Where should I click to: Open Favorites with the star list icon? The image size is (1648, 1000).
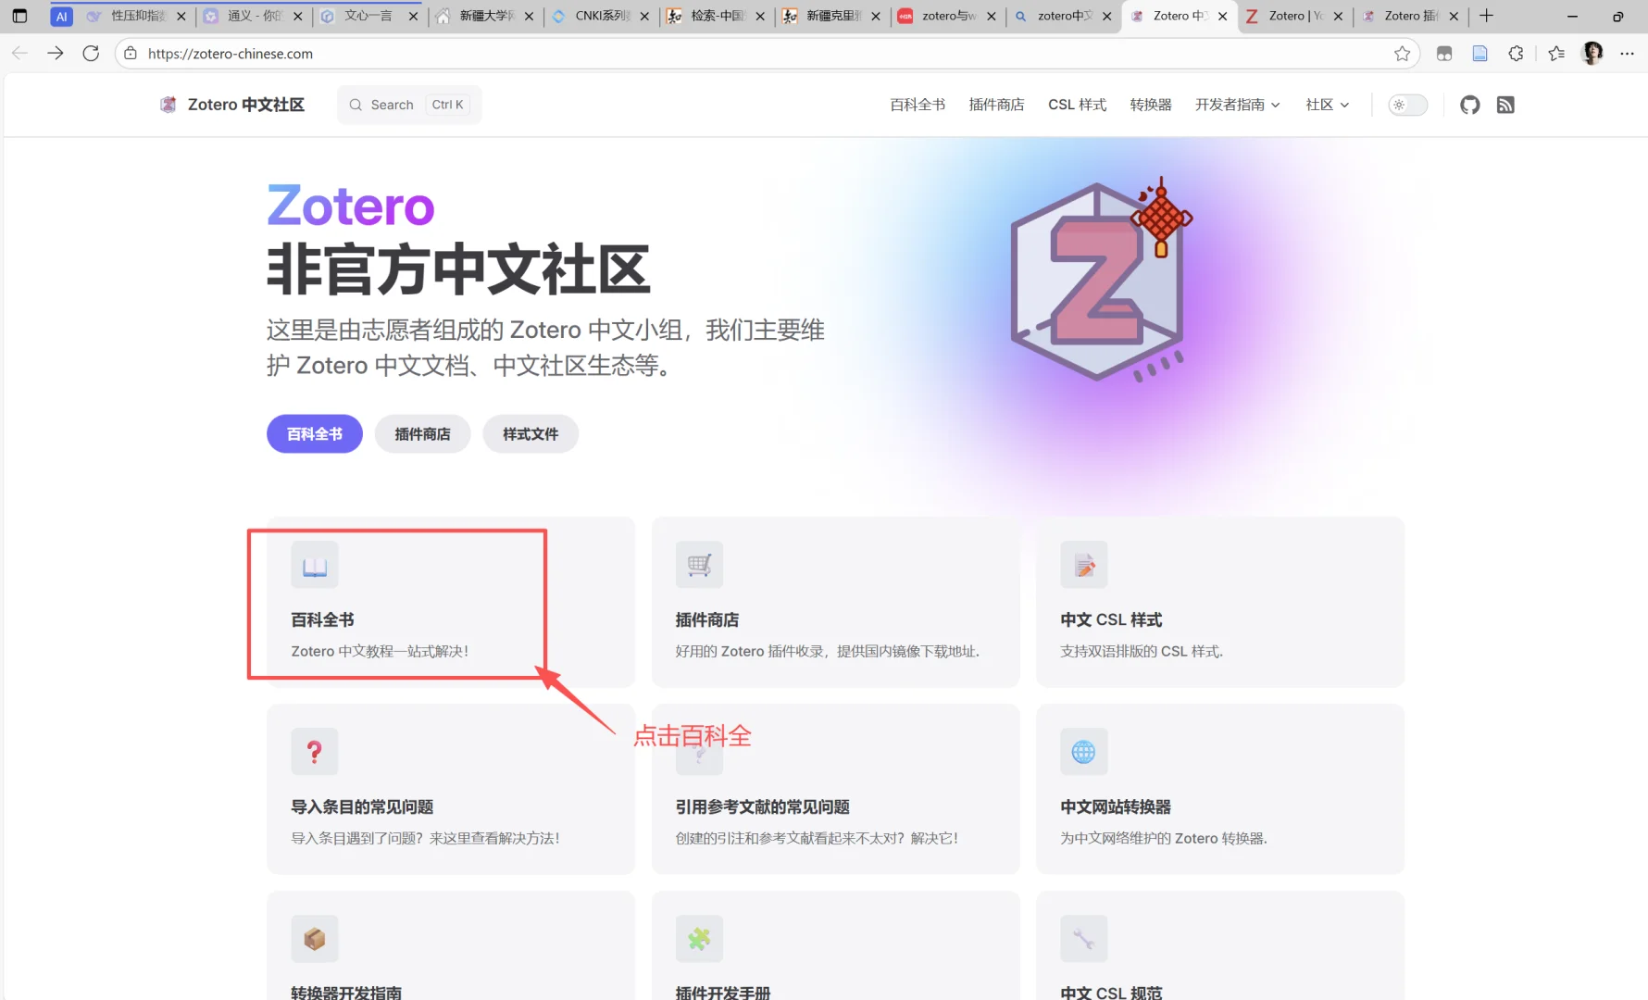(1556, 53)
